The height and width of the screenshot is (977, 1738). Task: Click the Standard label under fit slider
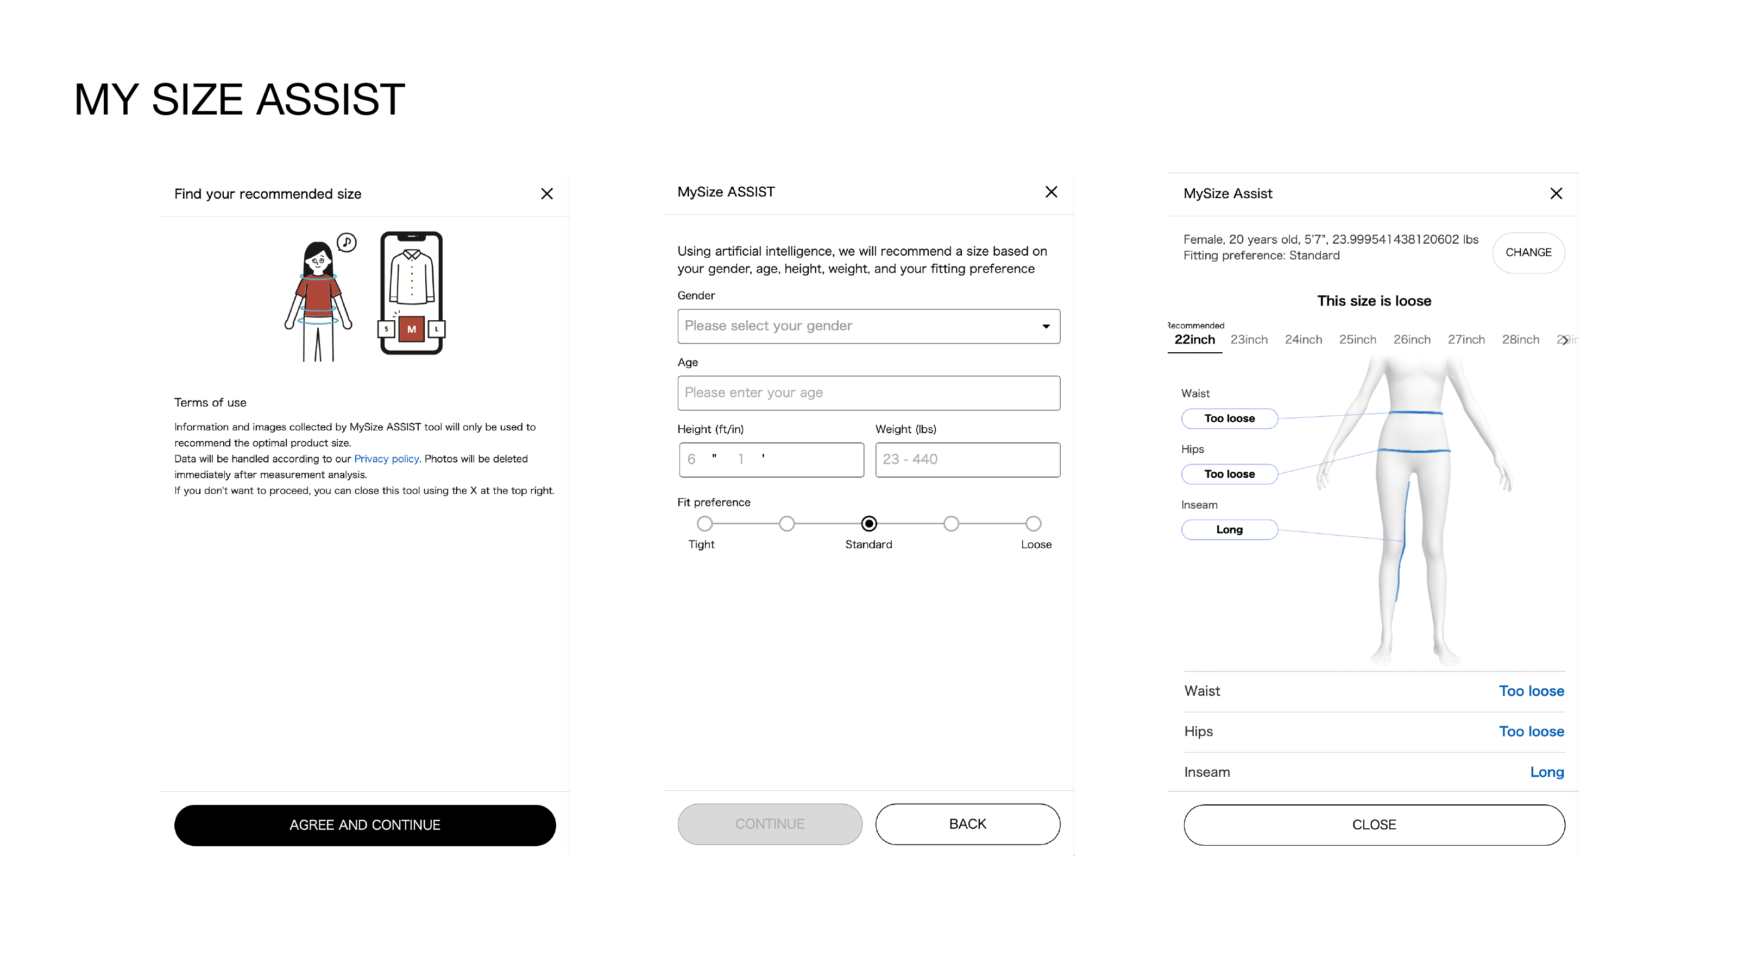868,544
